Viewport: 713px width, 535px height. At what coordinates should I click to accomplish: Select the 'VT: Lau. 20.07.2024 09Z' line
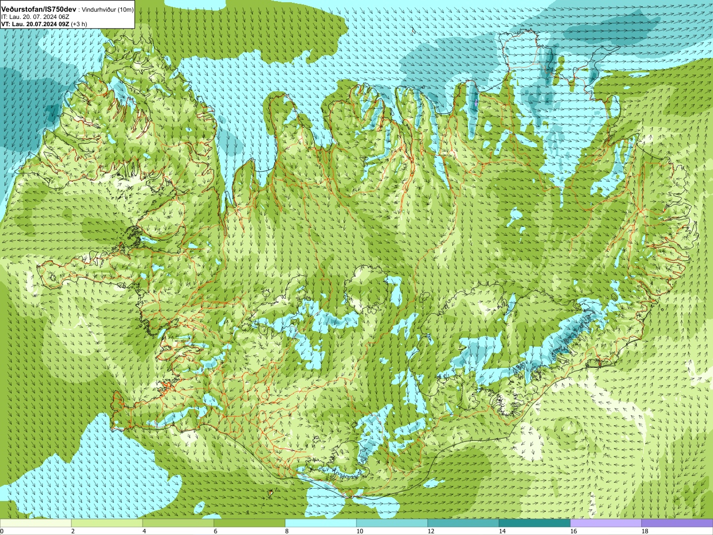[35, 24]
